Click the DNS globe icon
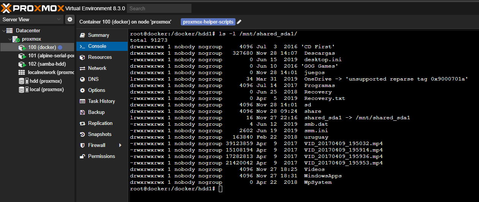Viewport: 479px width, 202px height. coord(82,79)
